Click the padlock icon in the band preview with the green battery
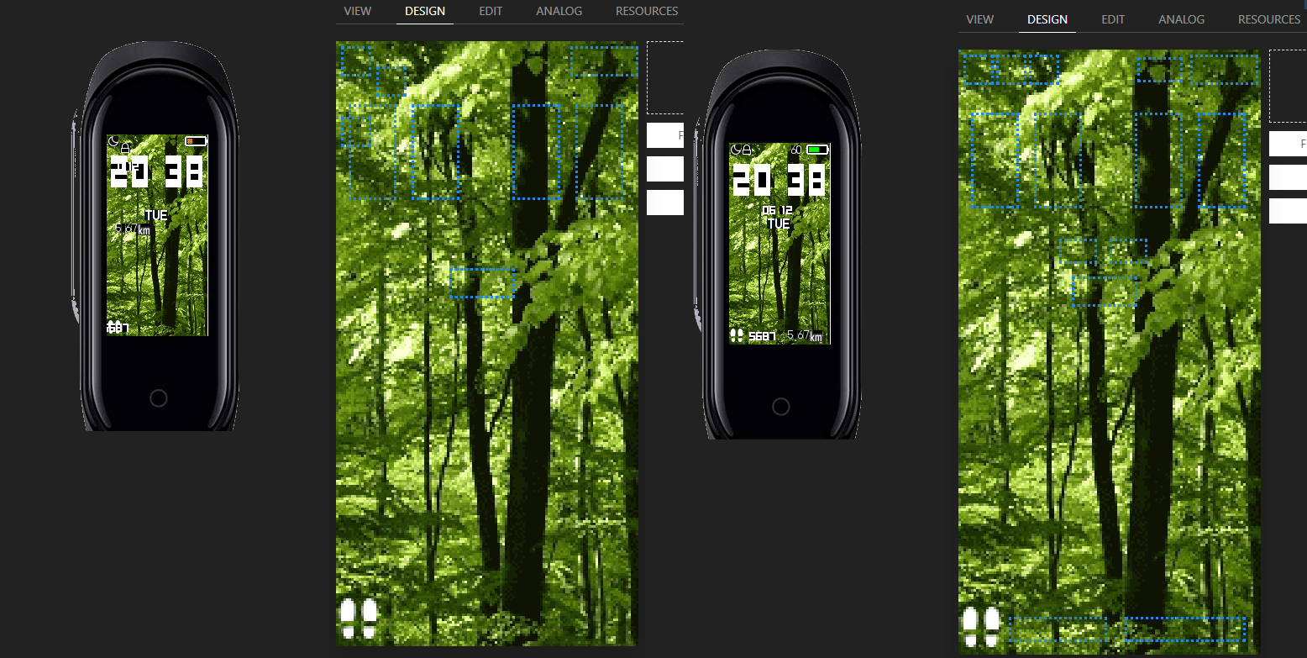This screenshot has height=658, width=1307. 746,150
